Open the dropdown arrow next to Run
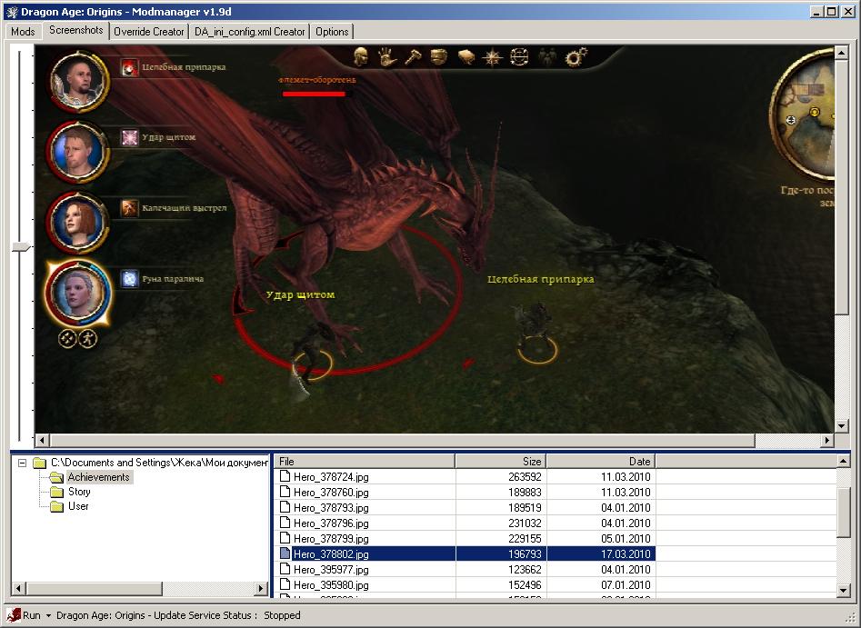This screenshot has width=861, height=628. [48, 615]
